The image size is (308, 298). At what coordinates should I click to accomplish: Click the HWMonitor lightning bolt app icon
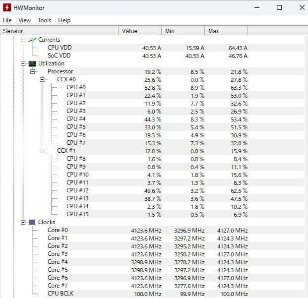(x=7, y=7)
